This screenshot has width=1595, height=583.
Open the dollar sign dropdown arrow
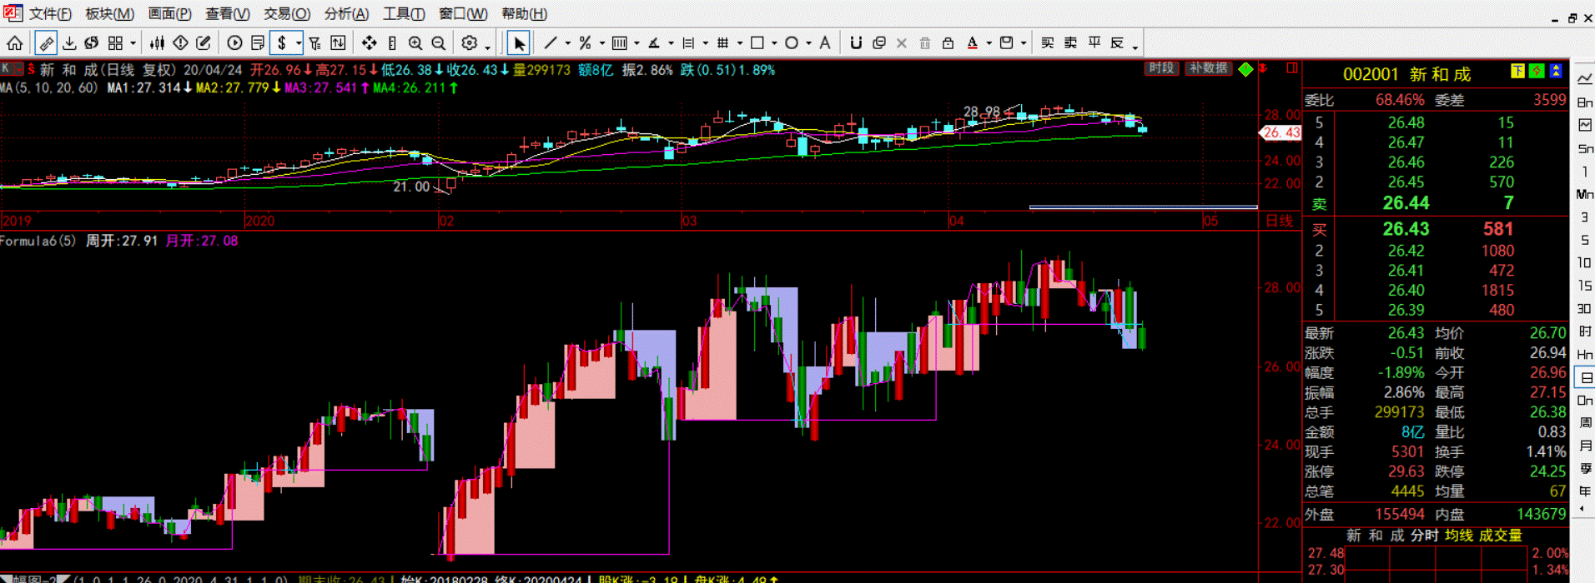click(x=299, y=43)
